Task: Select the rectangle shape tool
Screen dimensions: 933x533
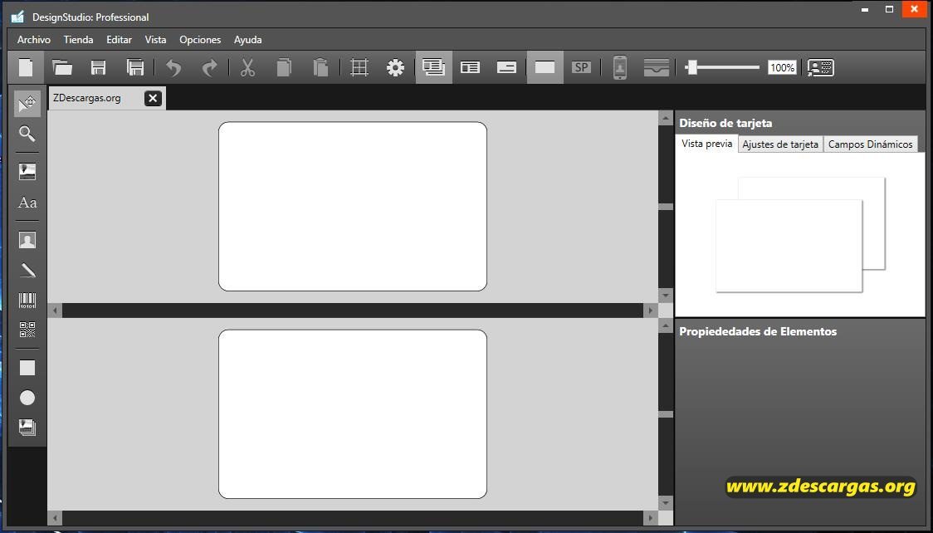Action: click(x=27, y=368)
